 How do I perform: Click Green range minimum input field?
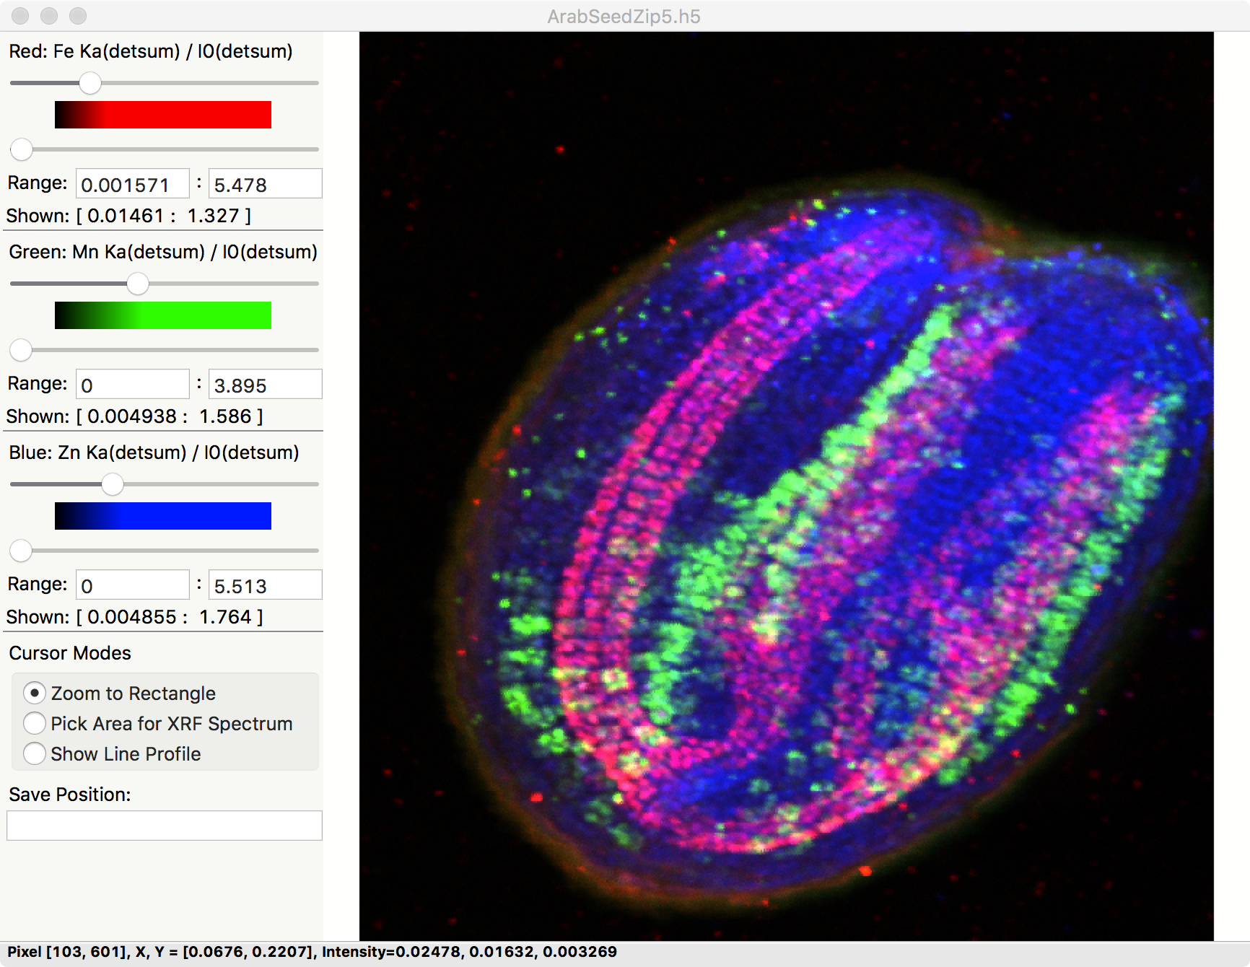[133, 385]
